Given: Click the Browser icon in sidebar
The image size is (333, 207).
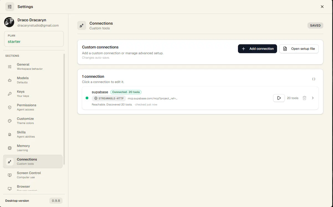Looking at the screenshot, I should tap(10, 188).
